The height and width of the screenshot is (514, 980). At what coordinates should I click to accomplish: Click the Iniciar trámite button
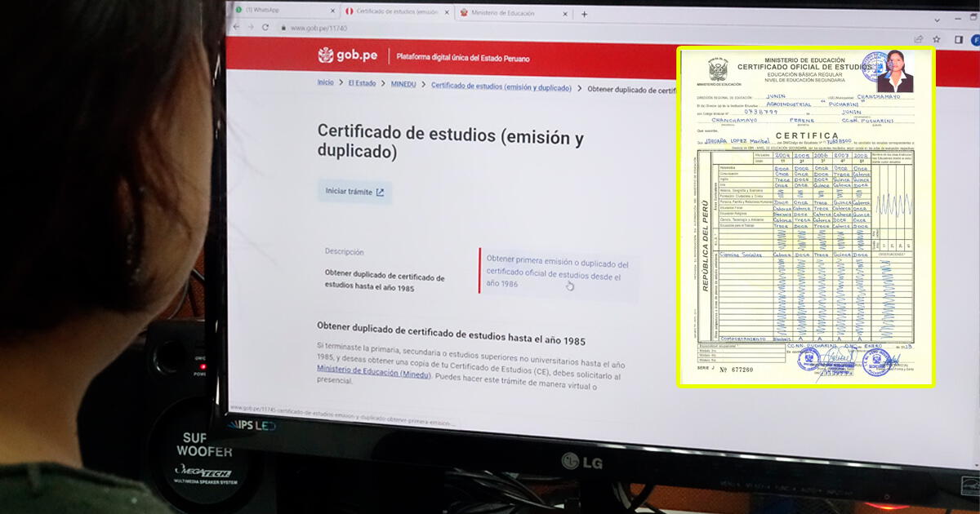click(354, 192)
